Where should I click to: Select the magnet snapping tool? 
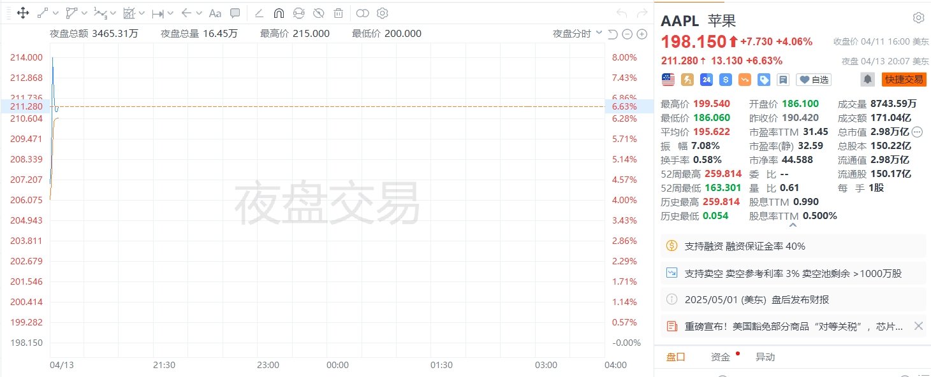279,13
